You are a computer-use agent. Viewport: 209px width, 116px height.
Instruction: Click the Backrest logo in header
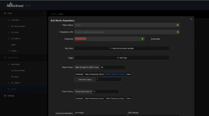click(15, 5)
